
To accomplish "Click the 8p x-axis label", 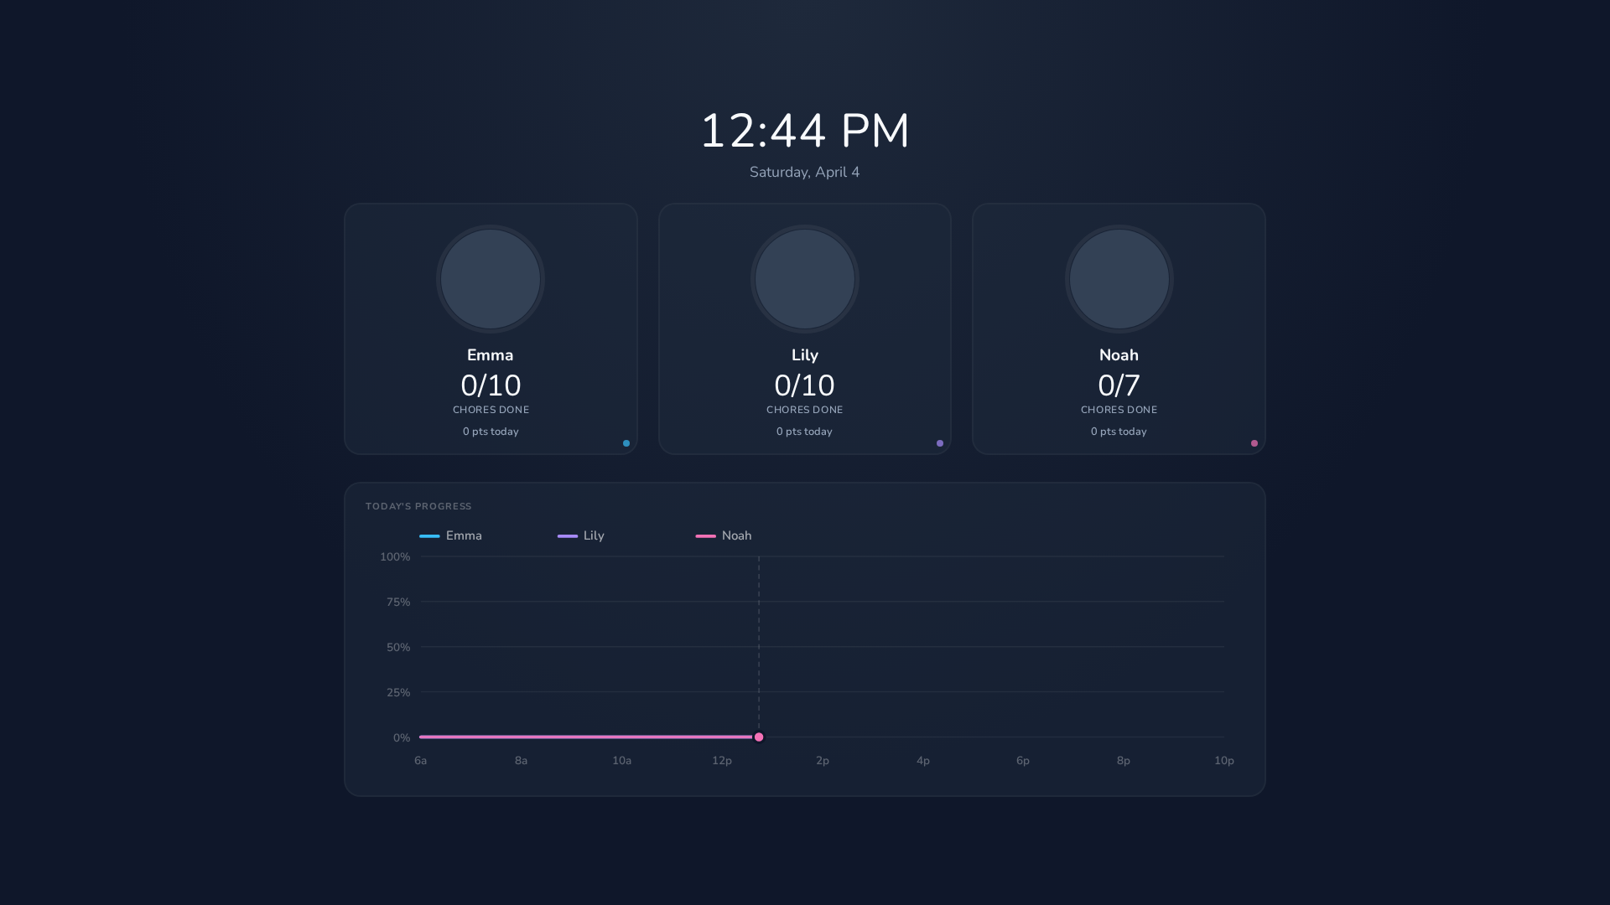I will coord(1124,761).
